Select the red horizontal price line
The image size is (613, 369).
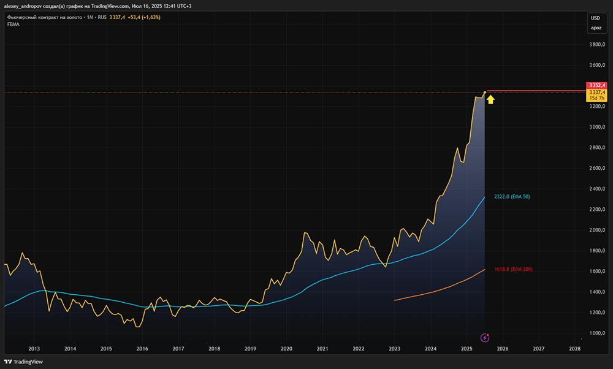coord(533,91)
